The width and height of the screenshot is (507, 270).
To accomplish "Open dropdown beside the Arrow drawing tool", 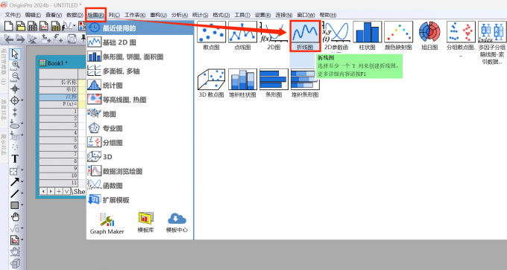I will [22, 181].
